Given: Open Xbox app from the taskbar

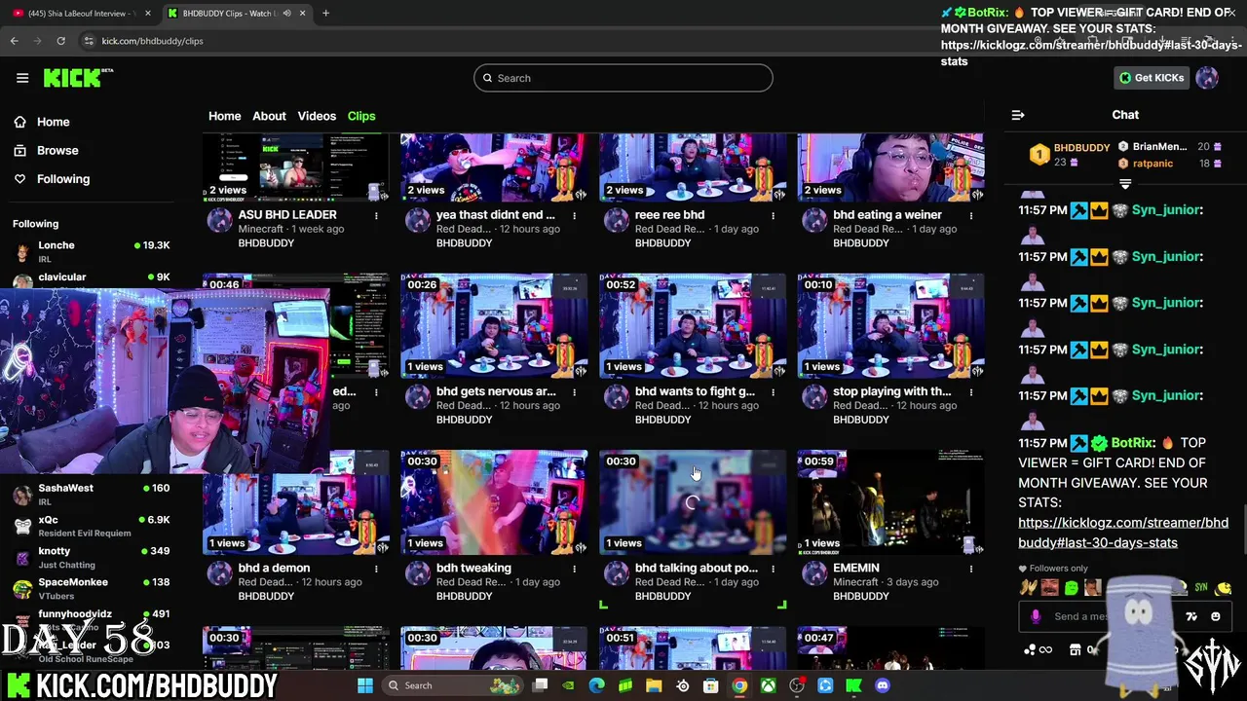Looking at the screenshot, I should point(769,685).
